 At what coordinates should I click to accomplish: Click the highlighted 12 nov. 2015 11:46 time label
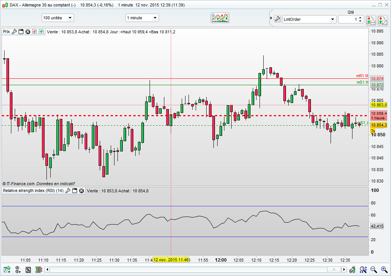(171, 260)
